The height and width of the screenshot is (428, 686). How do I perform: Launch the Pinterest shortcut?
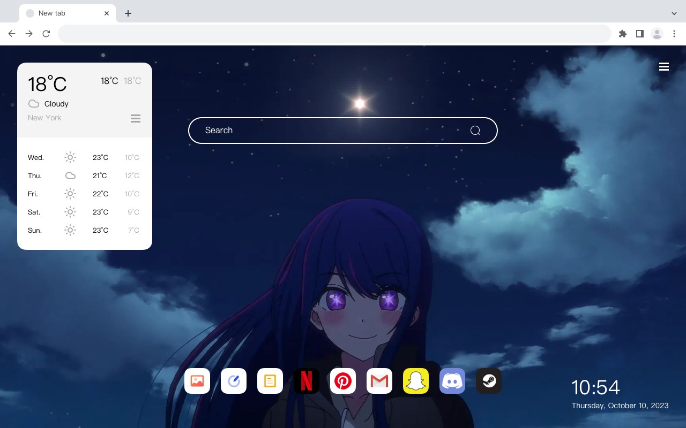343,381
